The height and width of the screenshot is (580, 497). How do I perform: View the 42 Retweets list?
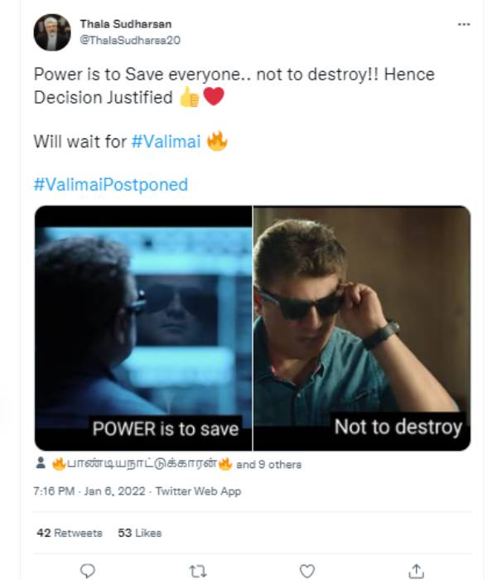tap(70, 533)
